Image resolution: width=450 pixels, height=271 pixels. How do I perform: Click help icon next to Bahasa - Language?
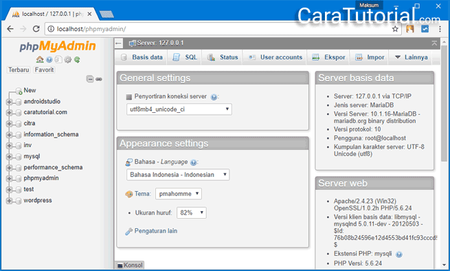[x=194, y=162]
